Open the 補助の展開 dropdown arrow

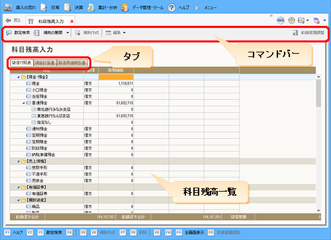pos(68,32)
